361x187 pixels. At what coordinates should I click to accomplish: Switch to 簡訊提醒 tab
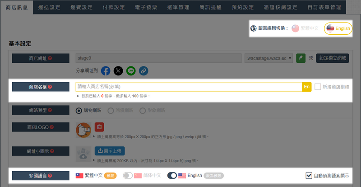pos(210,7)
